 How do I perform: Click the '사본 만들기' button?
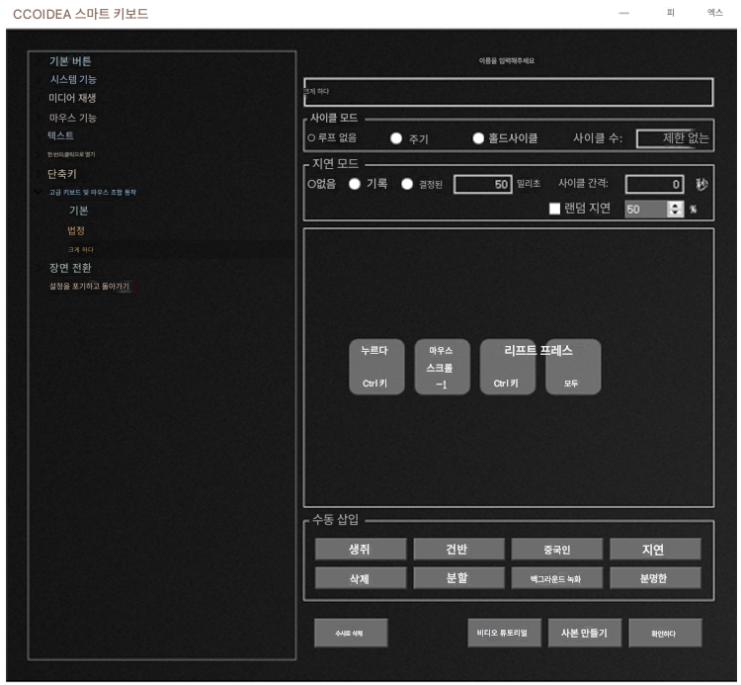(x=585, y=634)
